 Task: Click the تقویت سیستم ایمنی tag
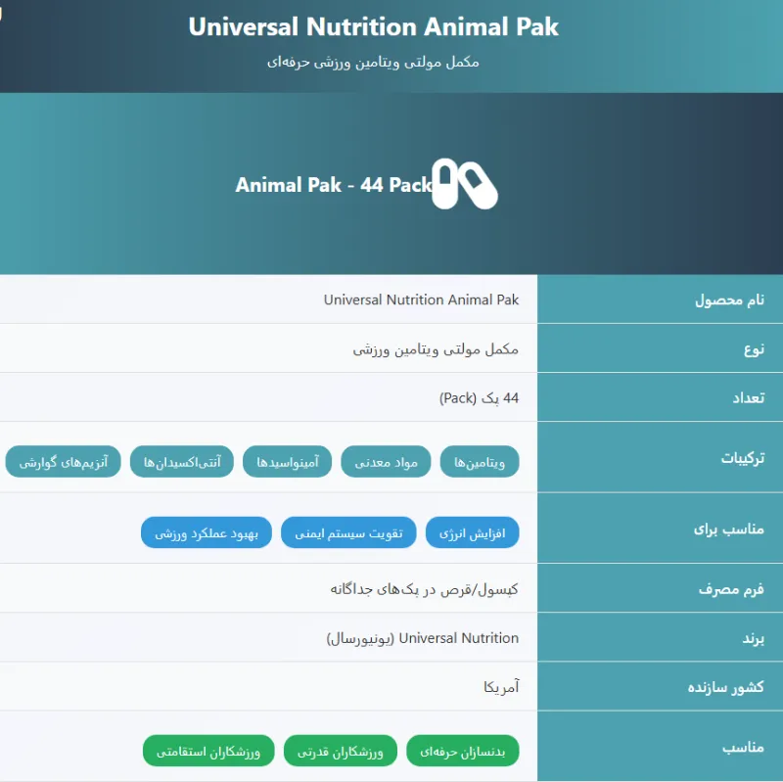pos(348,532)
